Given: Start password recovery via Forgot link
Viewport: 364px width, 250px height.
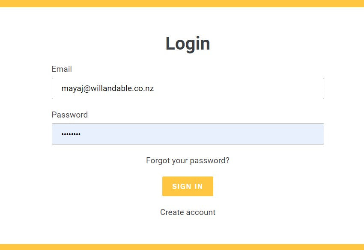Looking at the screenshot, I should click(x=188, y=161).
